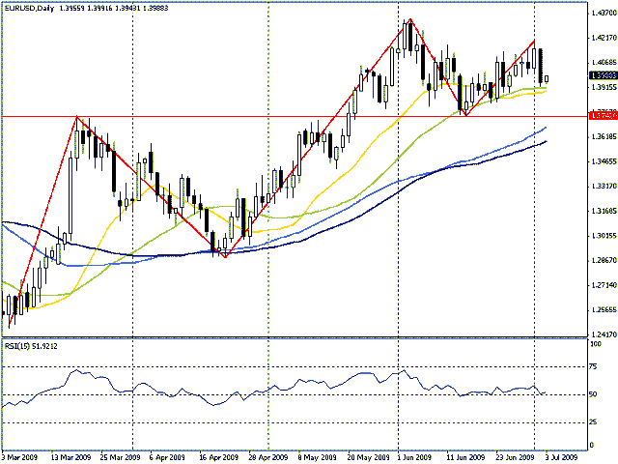Screen dimensions: 618x464
Task: Click the 11 Jun 2009 date label
Action: (x=465, y=457)
